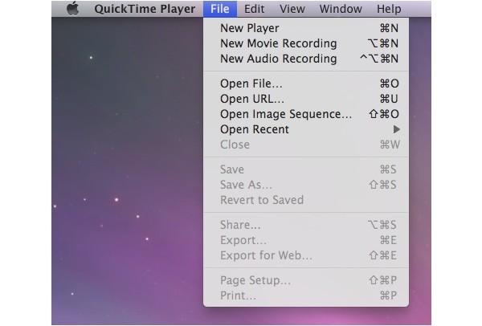Expand the Open Recent submenu arrow
Image resolution: width=482 pixels, height=326 pixels.
pyautogui.click(x=397, y=129)
